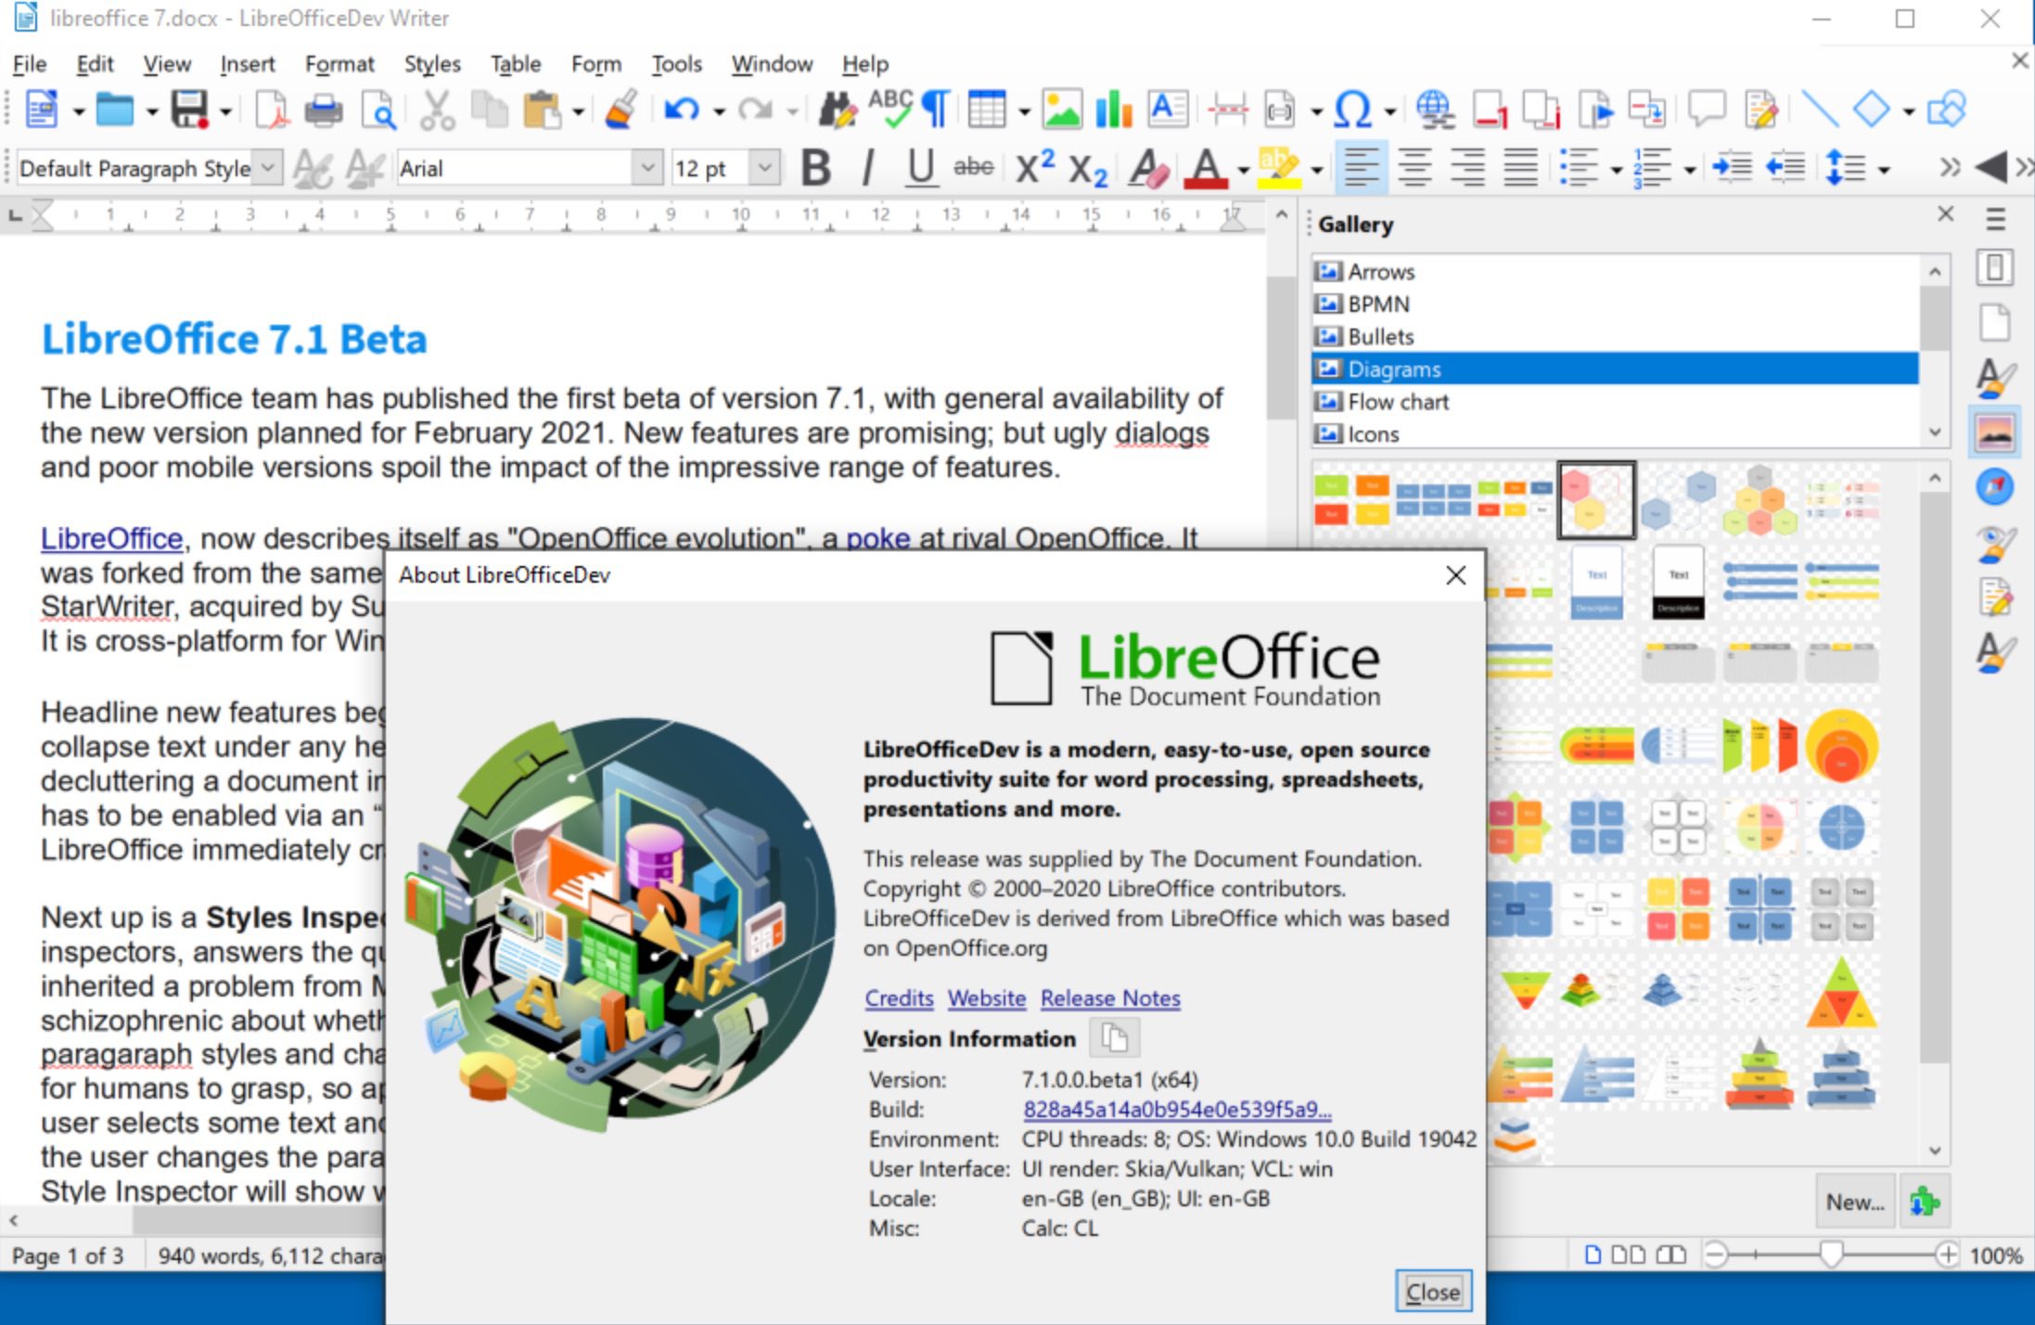2035x1325 pixels.
Task: Open the Tools menu
Action: [676, 63]
